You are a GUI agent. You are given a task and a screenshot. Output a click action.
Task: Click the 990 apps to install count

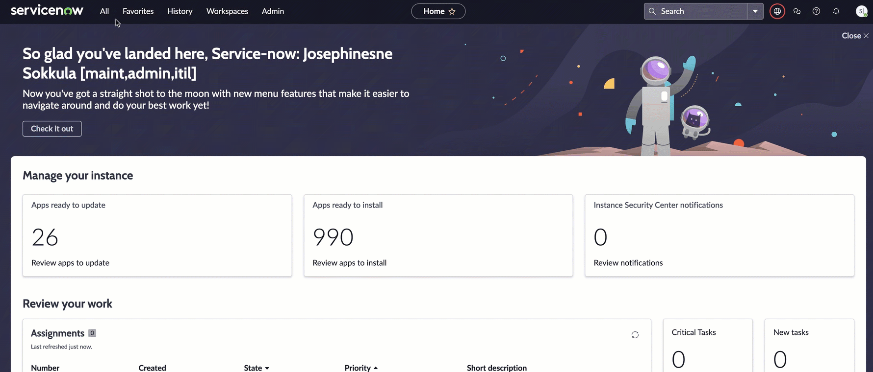point(333,237)
